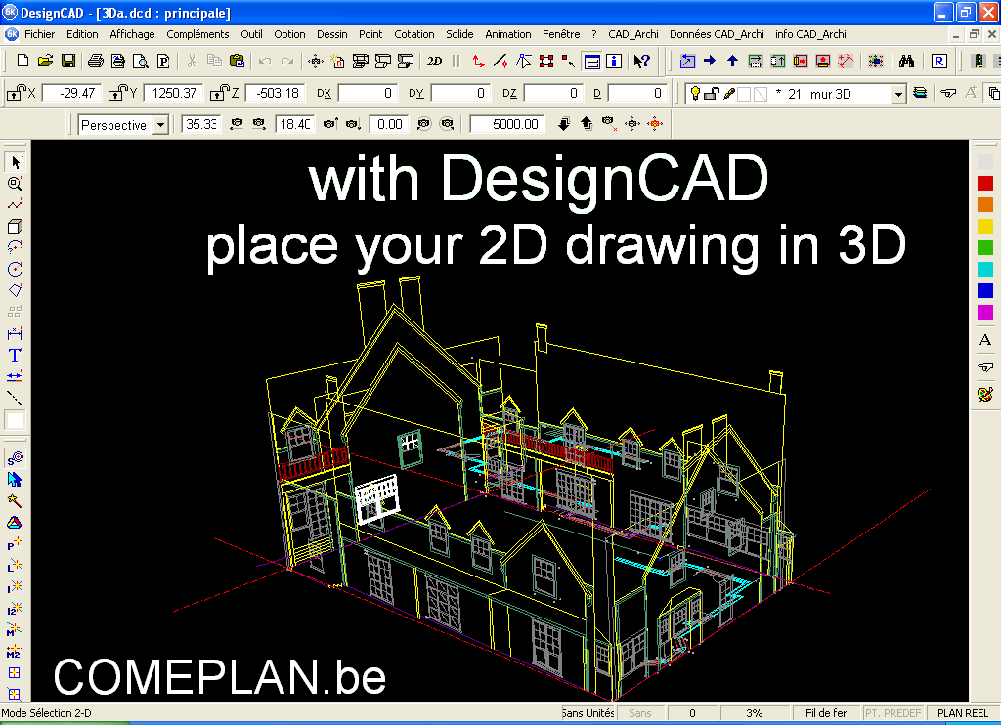Open the binoculars search icon
The height and width of the screenshot is (725, 1001).
[x=906, y=62]
